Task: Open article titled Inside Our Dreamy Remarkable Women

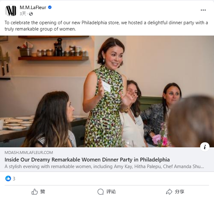Action: point(87,160)
